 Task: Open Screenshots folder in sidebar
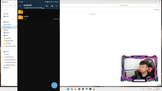click(x=7, y=38)
